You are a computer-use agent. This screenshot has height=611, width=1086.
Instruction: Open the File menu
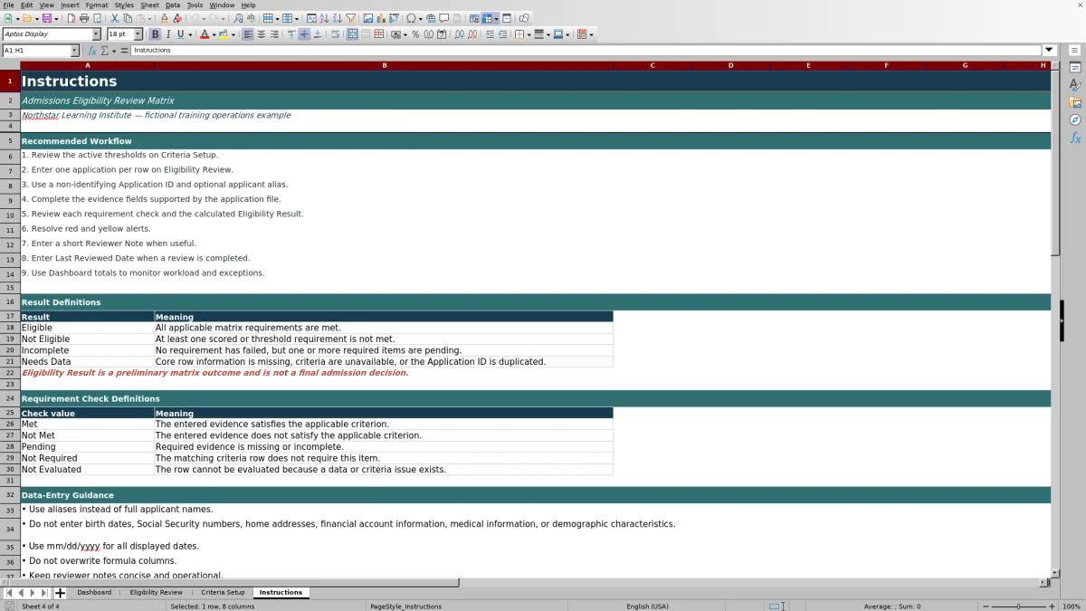[x=8, y=5]
